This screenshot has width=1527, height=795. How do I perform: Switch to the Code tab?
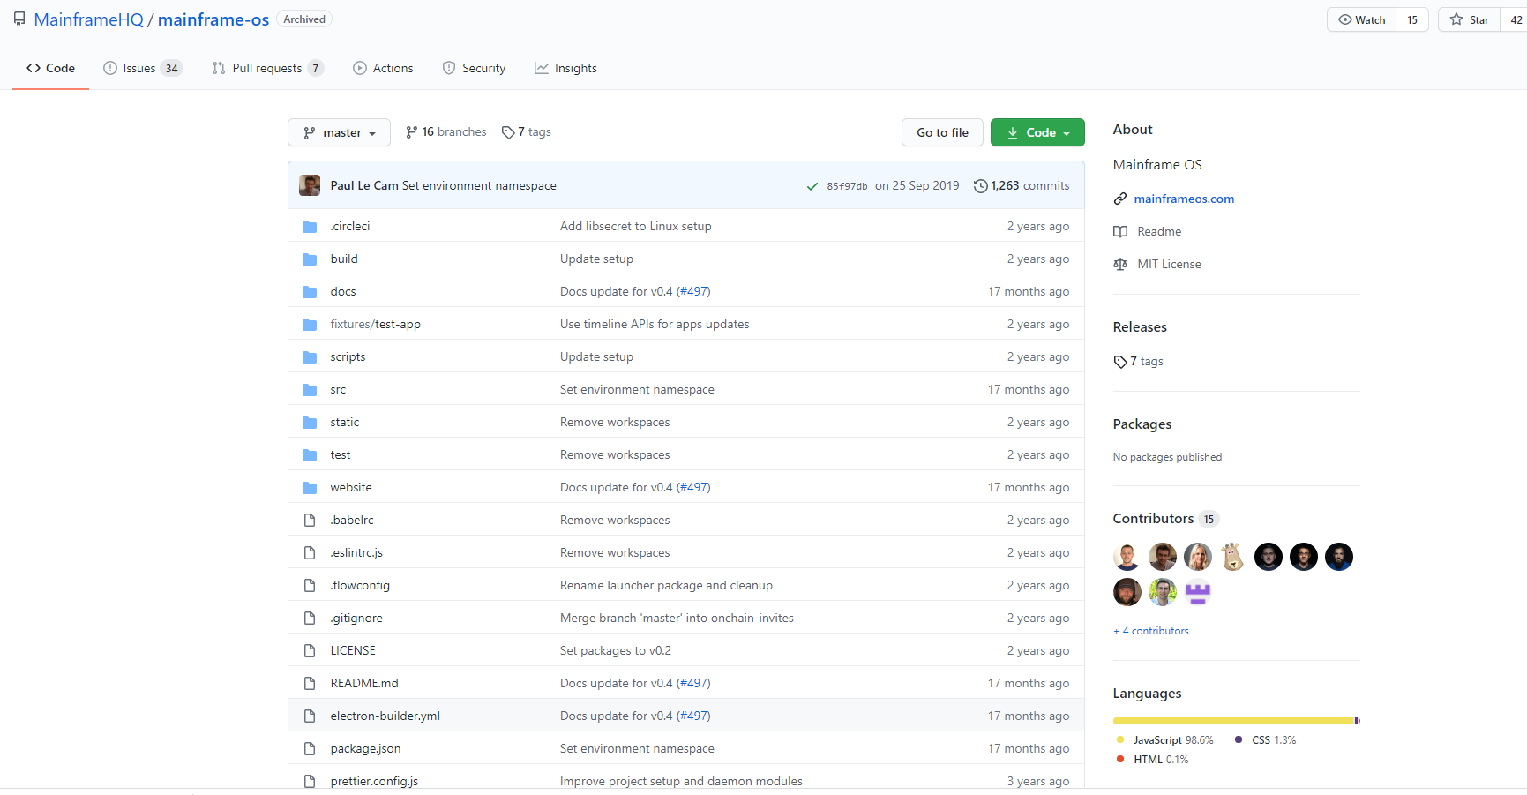[x=50, y=68]
